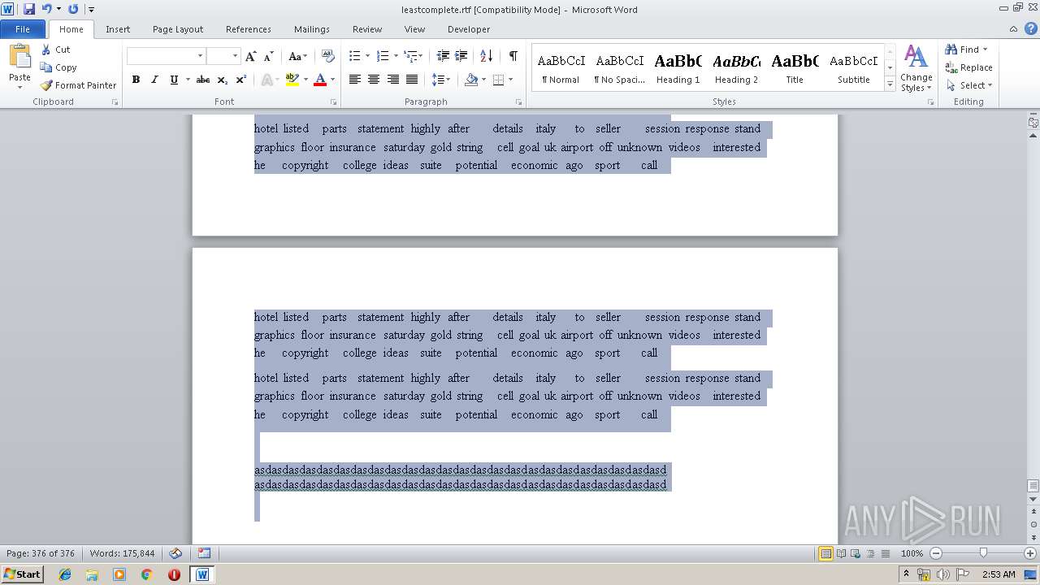This screenshot has height=585, width=1040.
Task: Apply the Heading 2 style
Action: pos(736,68)
